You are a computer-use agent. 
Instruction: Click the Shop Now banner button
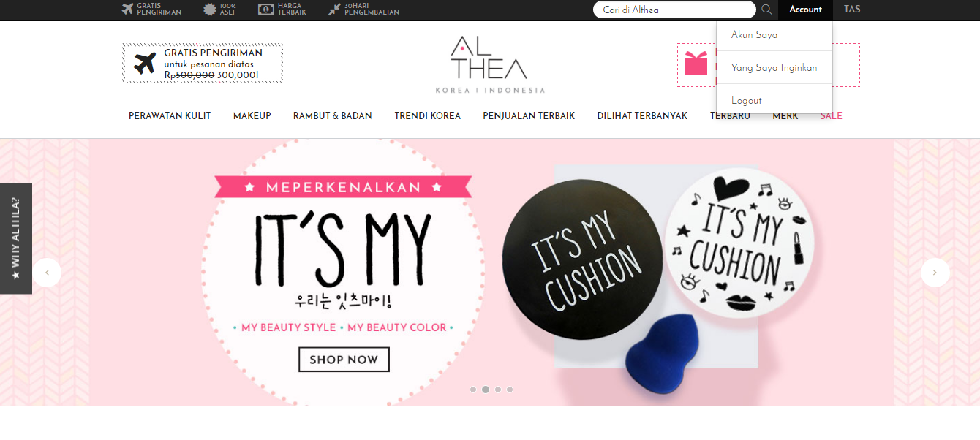point(344,360)
